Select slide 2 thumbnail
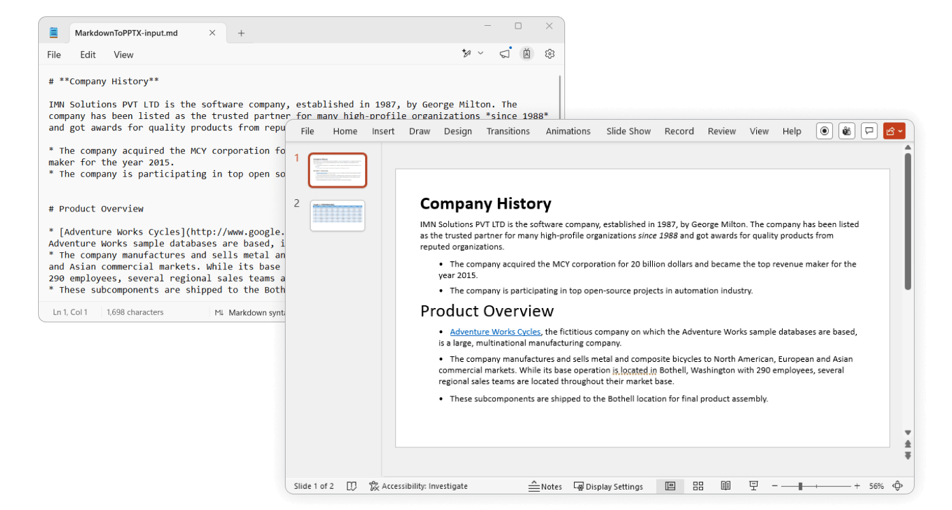The height and width of the screenshot is (510, 952). (x=337, y=216)
